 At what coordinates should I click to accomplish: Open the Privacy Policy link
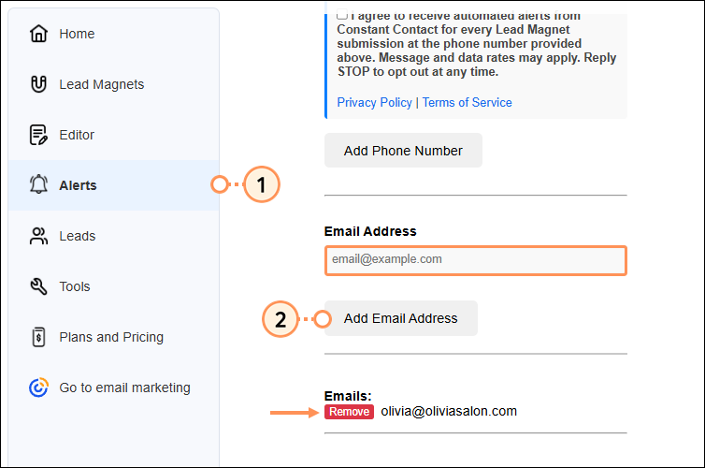pyautogui.click(x=374, y=103)
